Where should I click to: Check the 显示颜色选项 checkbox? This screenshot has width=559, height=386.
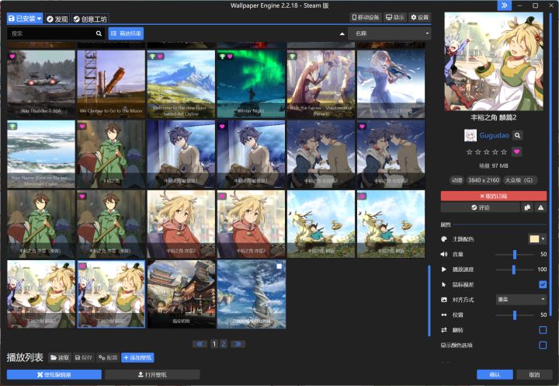(543, 345)
